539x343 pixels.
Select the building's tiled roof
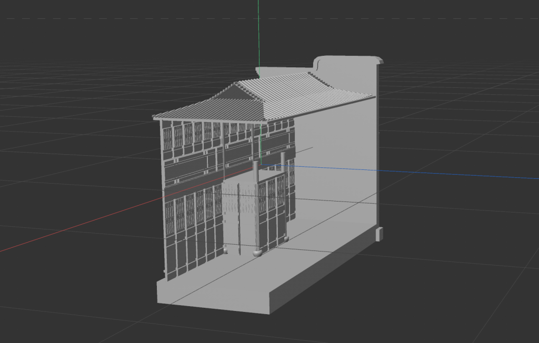(x=265, y=98)
